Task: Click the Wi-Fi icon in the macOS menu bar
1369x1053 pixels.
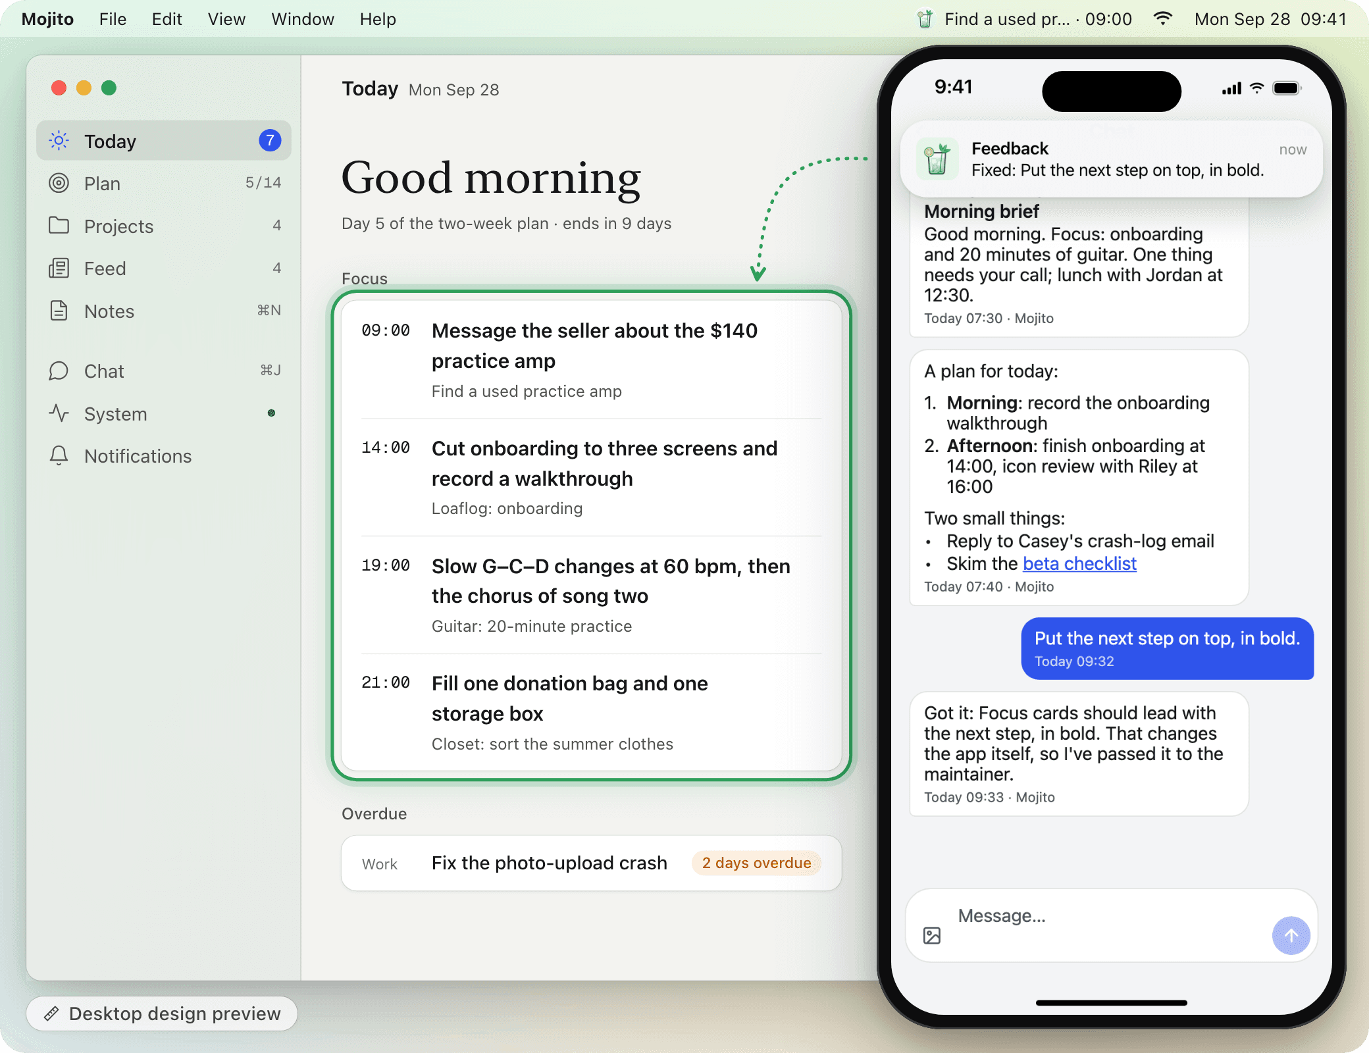Action: click(x=1163, y=18)
